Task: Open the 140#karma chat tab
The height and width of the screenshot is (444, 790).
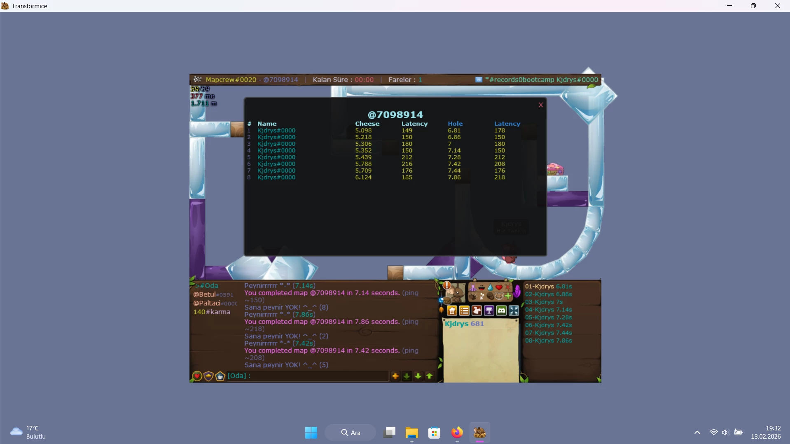Action: (212, 312)
